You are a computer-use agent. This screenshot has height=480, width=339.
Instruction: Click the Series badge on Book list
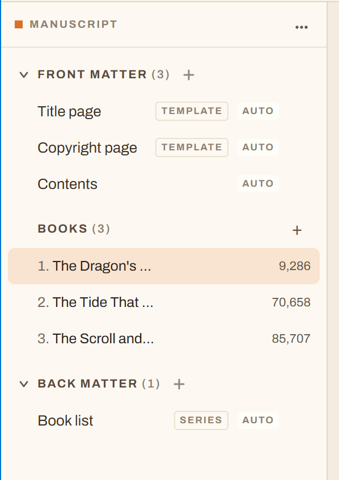click(x=201, y=420)
